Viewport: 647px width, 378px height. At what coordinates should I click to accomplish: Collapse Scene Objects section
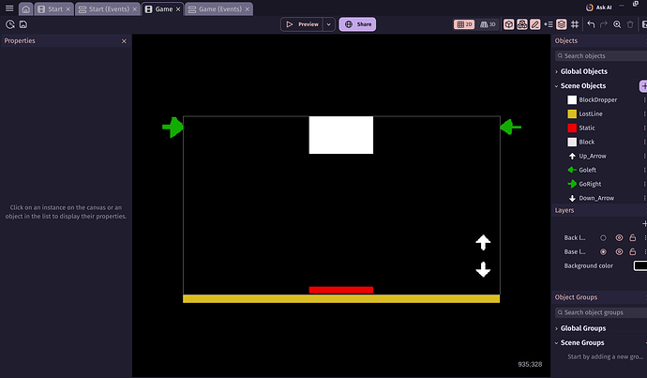tap(556, 86)
